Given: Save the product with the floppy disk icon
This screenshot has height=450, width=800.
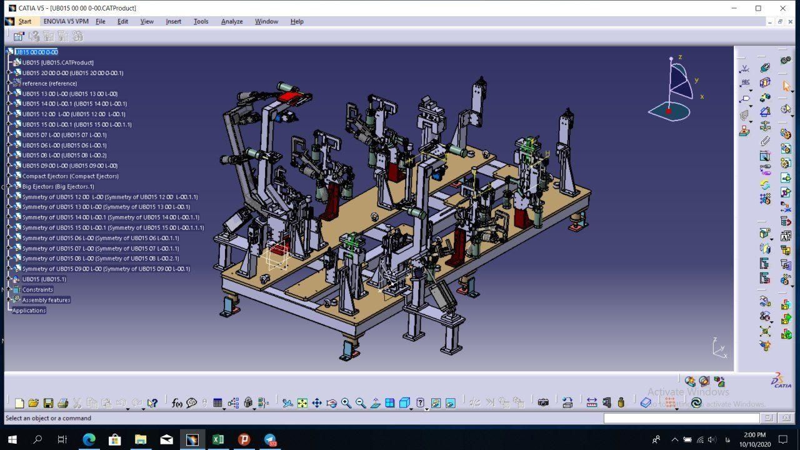Looking at the screenshot, I should pos(47,403).
